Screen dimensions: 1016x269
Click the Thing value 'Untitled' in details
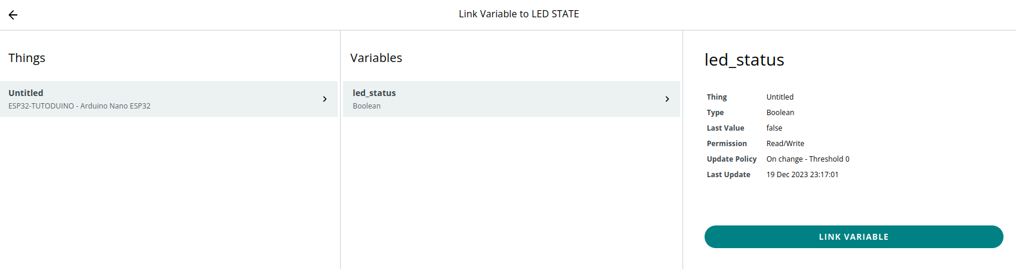(x=780, y=97)
